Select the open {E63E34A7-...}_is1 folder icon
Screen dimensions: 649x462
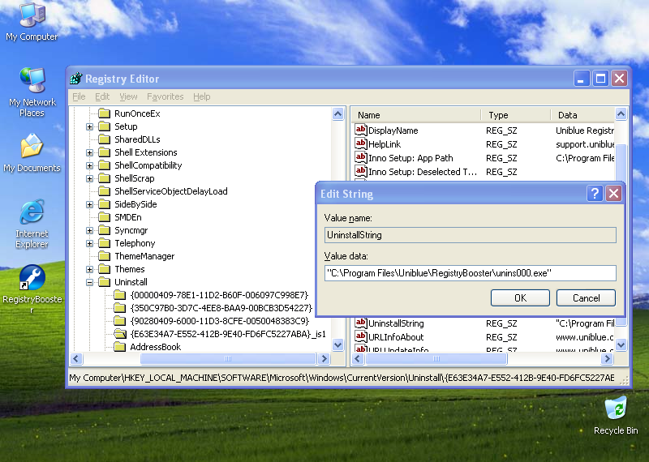(120, 334)
